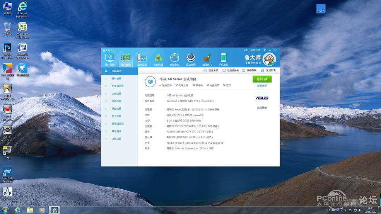
Task: Select the Internet Explorer desktop shortcut
Action: pyautogui.click(x=22, y=9)
